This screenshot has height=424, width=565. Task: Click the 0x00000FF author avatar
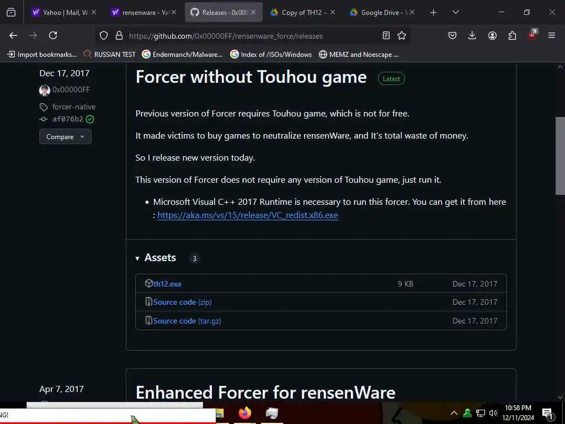[x=45, y=90]
